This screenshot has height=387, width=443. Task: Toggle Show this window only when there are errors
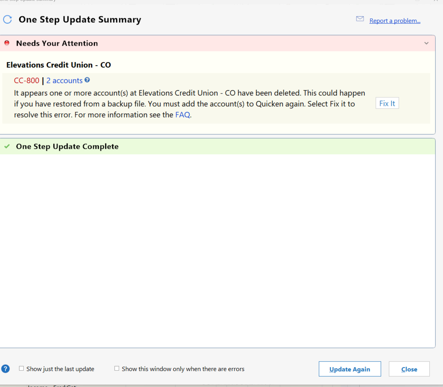[117, 368]
